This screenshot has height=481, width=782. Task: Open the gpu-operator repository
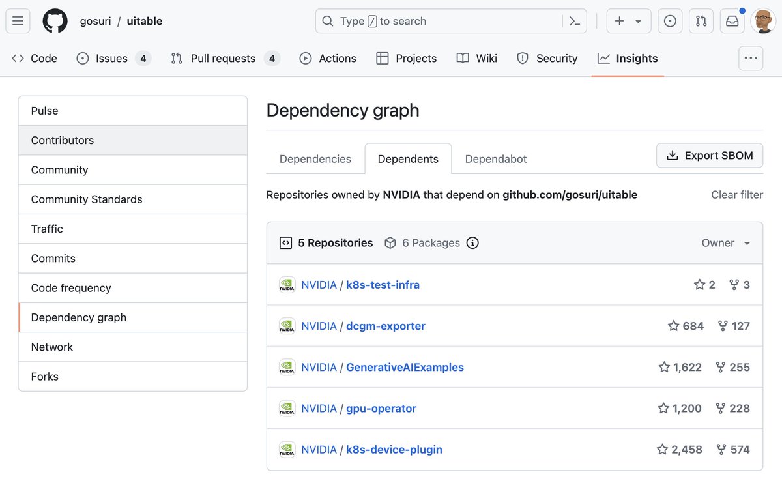pyautogui.click(x=381, y=408)
